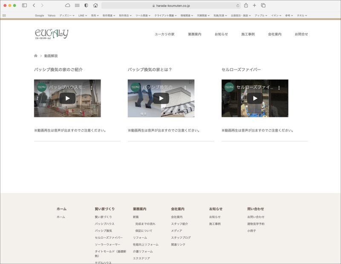Open ユーカリの家 in top navigation
The image size is (341, 264).
(x=165, y=34)
